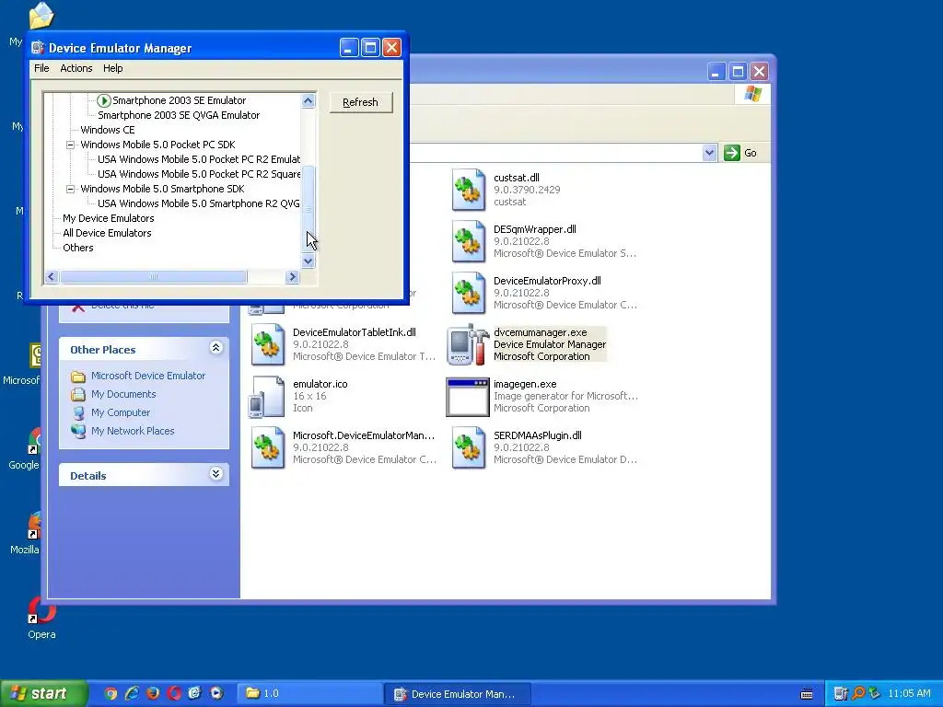
Task: Expand Details panel in Explorer
Action: pos(215,474)
